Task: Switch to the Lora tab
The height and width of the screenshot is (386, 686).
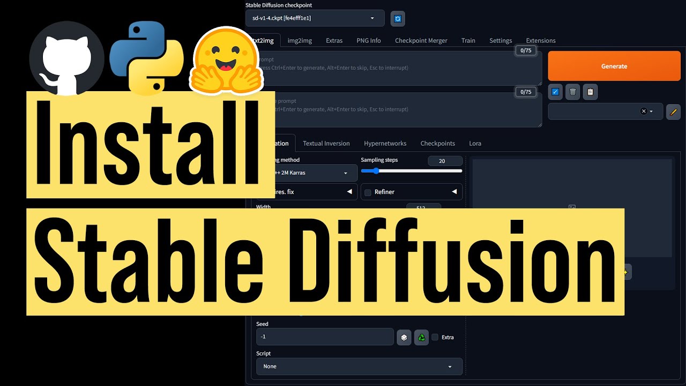Action: click(x=475, y=144)
